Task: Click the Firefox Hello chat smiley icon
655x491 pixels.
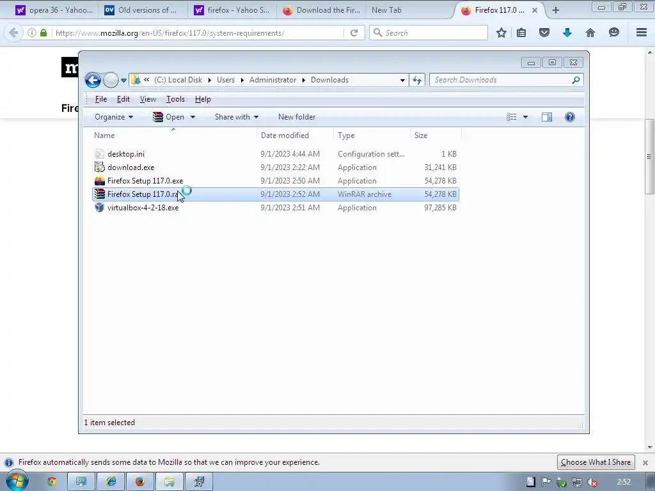Action: click(x=613, y=33)
